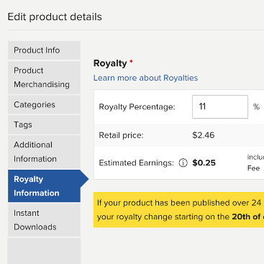
Task: Follow the Learn more about Royalties link
Action: (x=145, y=78)
